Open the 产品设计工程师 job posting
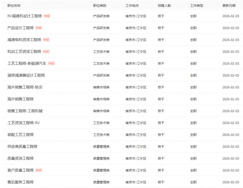Screen dimensions: 243x188 (20, 28)
